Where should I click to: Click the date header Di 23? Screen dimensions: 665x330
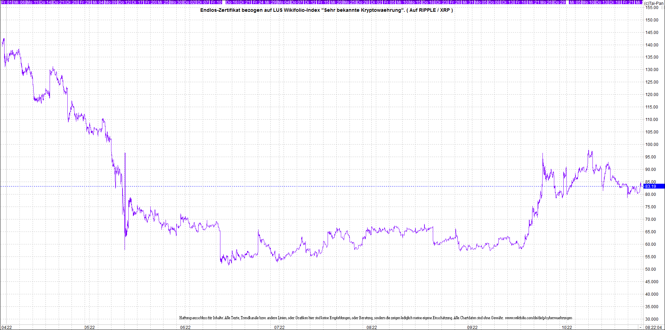(442, 2)
